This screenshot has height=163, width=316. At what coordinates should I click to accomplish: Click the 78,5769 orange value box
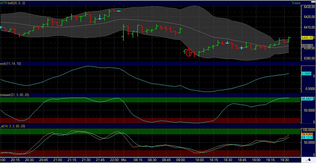[307, 134]
